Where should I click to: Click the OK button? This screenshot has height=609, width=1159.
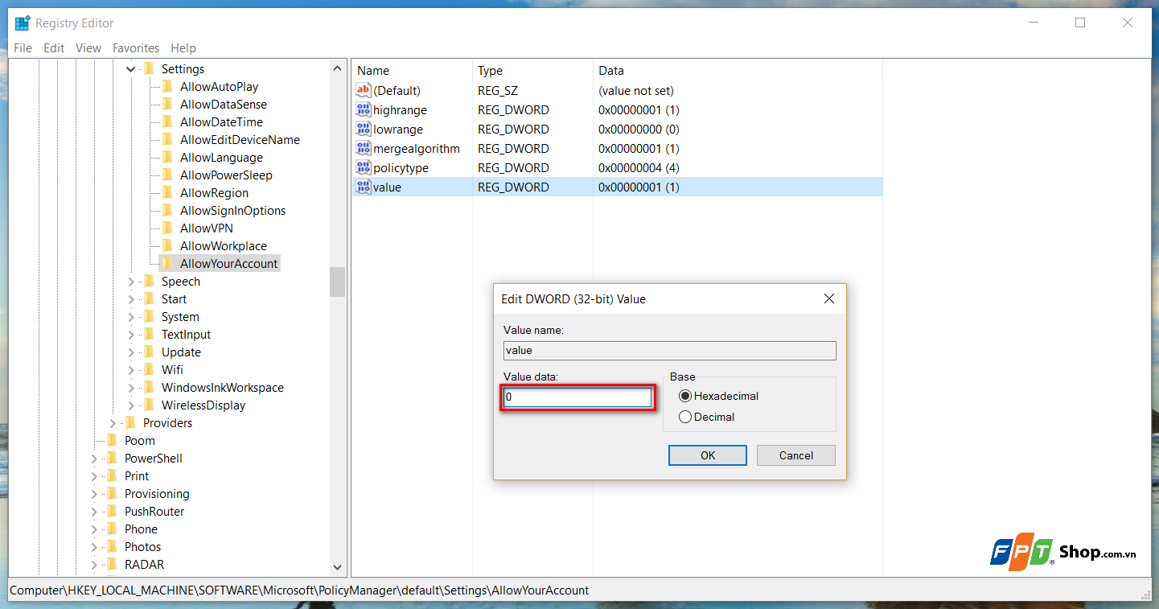point(707,455)
